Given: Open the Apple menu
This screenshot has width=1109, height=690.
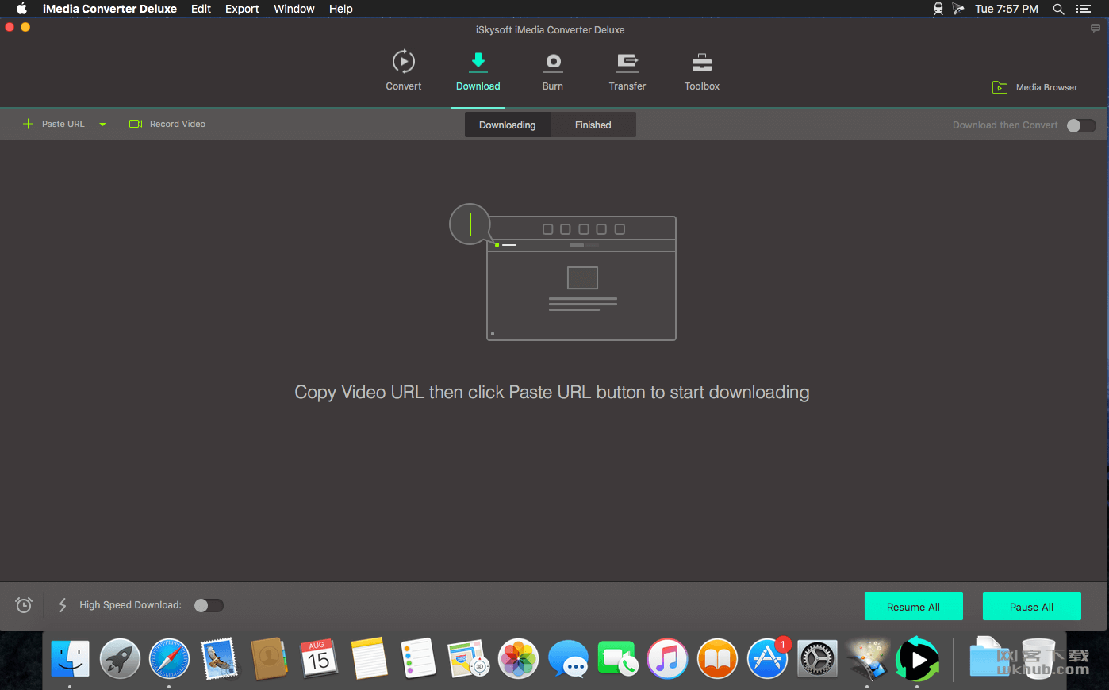Looking at the screenshot, I should click(x=21, y=9).
